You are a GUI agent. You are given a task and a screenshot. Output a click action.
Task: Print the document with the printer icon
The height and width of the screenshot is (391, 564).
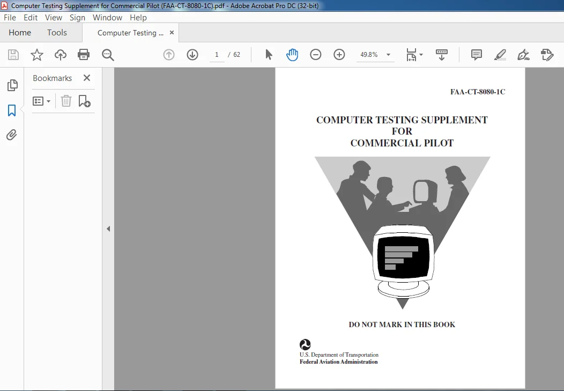pyautogui.click(x=84, y=55)
